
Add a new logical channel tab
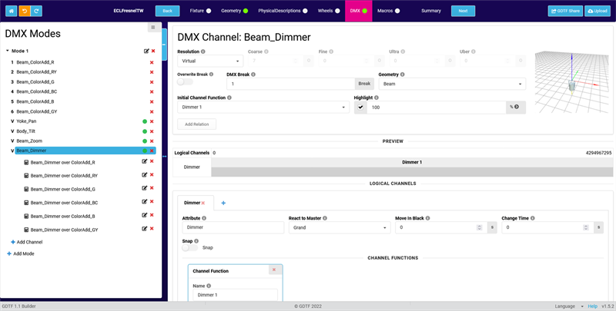click(x=224, y=203)
